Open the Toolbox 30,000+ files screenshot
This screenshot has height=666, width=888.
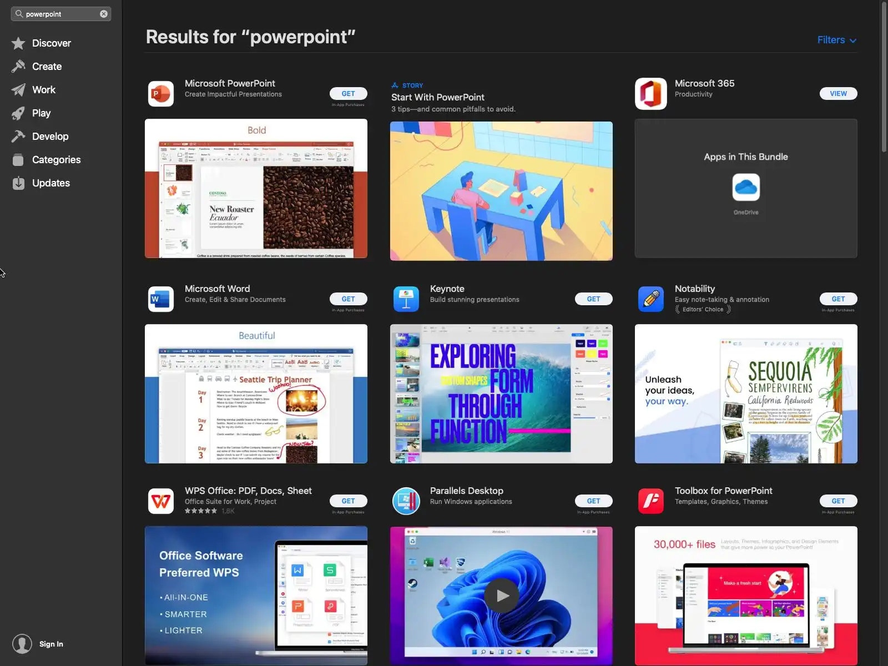[x=746, y=596]
